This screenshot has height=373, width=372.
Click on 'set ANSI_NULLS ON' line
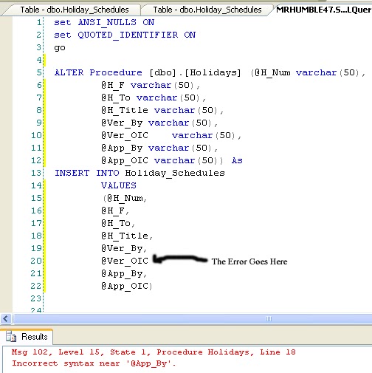104,22
